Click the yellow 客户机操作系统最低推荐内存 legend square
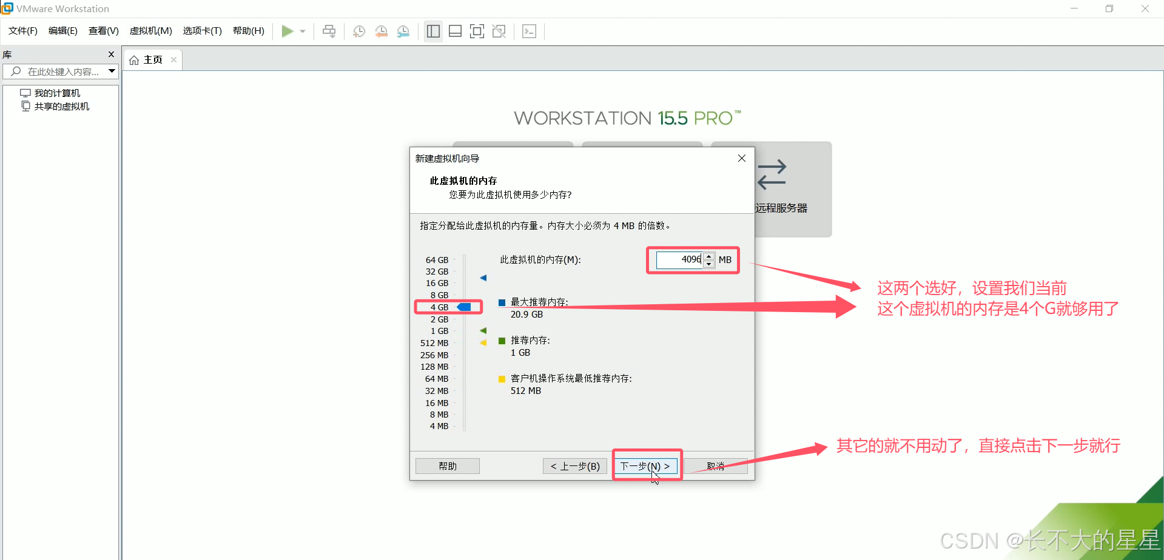1164x560 pixels. 502,379
